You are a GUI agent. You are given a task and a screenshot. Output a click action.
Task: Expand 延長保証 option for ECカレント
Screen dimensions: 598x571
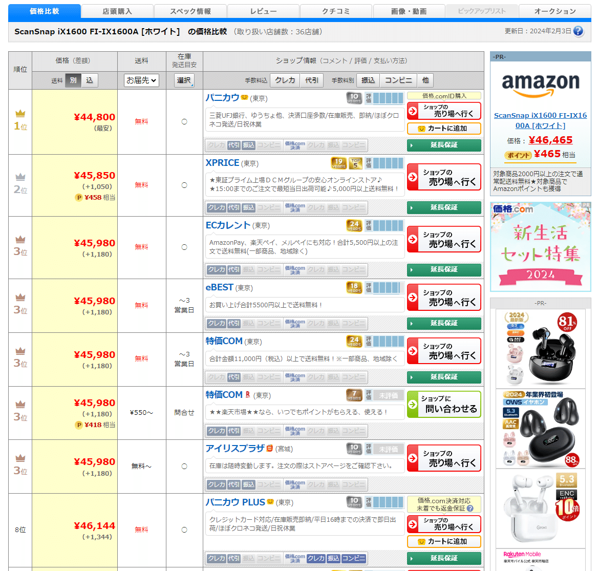(444, 269)
